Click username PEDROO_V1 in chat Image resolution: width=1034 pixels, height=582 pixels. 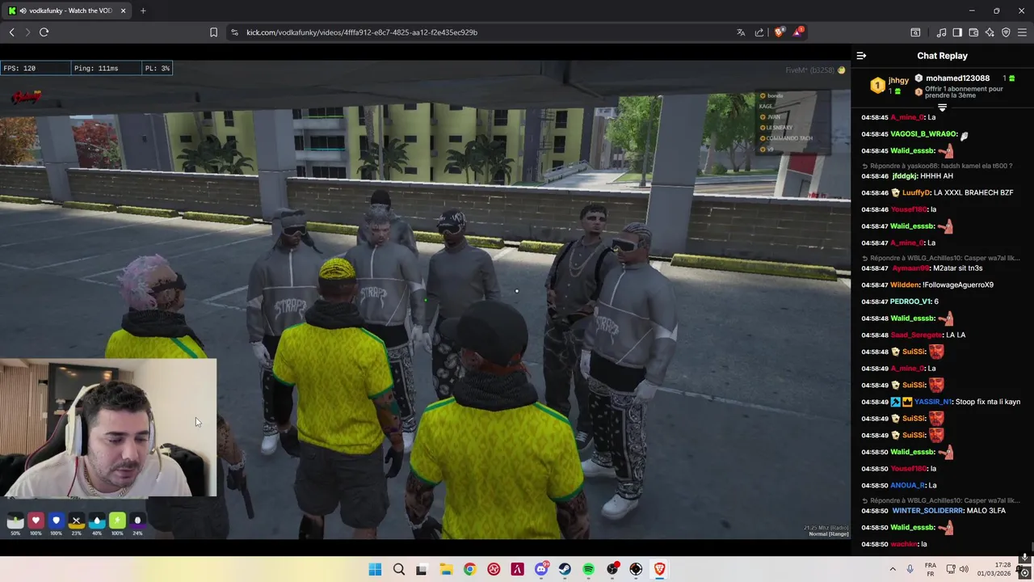click(x=910, y=302)
